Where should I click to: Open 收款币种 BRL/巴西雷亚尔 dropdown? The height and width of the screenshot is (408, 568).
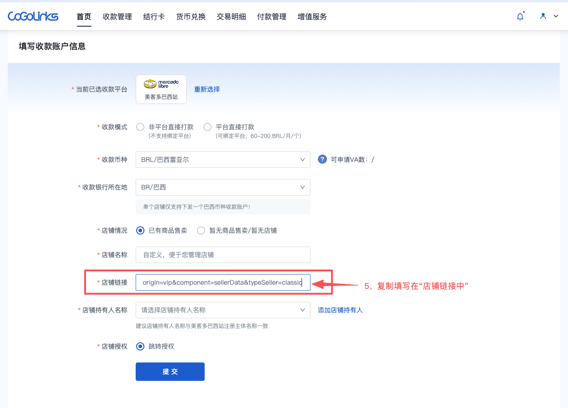(x=223, y=160)
